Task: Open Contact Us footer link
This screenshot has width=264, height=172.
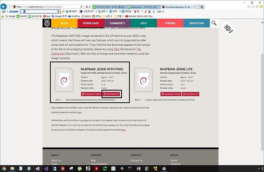Action: click(x=136, y=161)
